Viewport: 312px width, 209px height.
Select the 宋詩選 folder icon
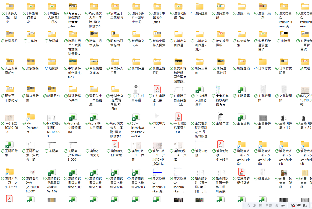coord(284,34)
